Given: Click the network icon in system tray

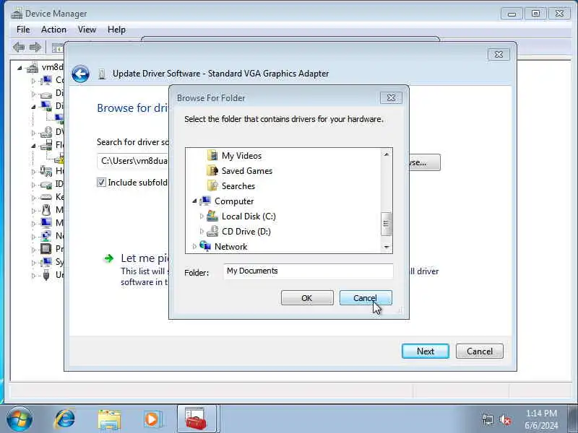Looking at the screenshot, I should click(x=487, y=419).
